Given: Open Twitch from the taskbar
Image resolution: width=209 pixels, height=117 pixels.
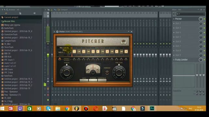Looking at the screenshot, I should 20,109.
